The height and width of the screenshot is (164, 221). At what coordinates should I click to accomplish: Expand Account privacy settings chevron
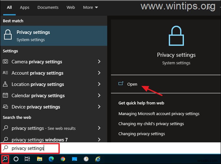tap(99, 73)
